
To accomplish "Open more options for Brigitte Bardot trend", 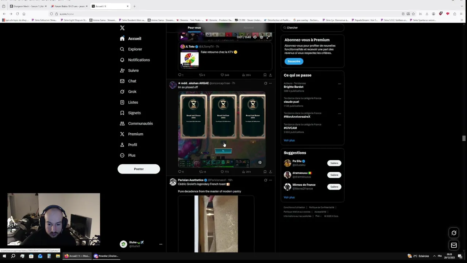I will point(339,84).
